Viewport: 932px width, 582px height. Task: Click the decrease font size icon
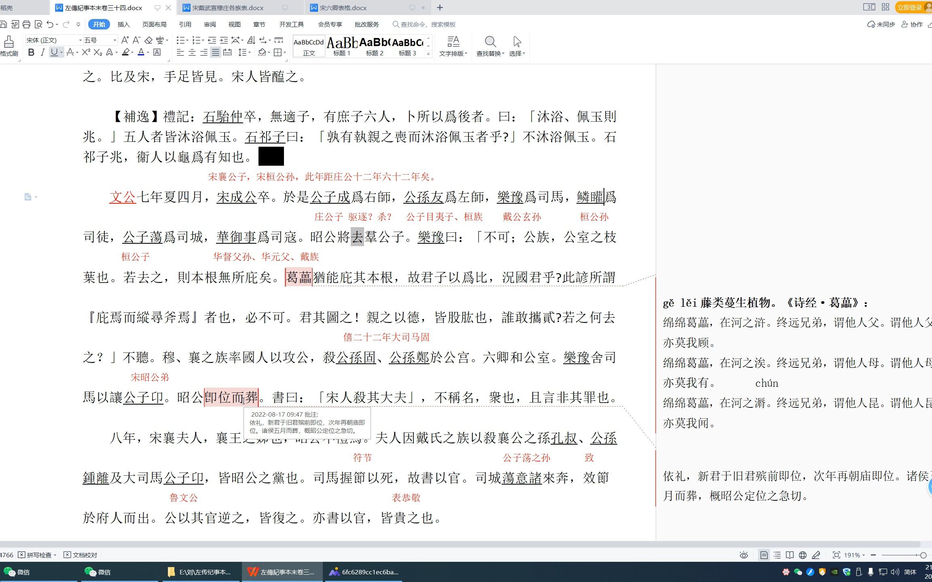(x=137, y=40)
